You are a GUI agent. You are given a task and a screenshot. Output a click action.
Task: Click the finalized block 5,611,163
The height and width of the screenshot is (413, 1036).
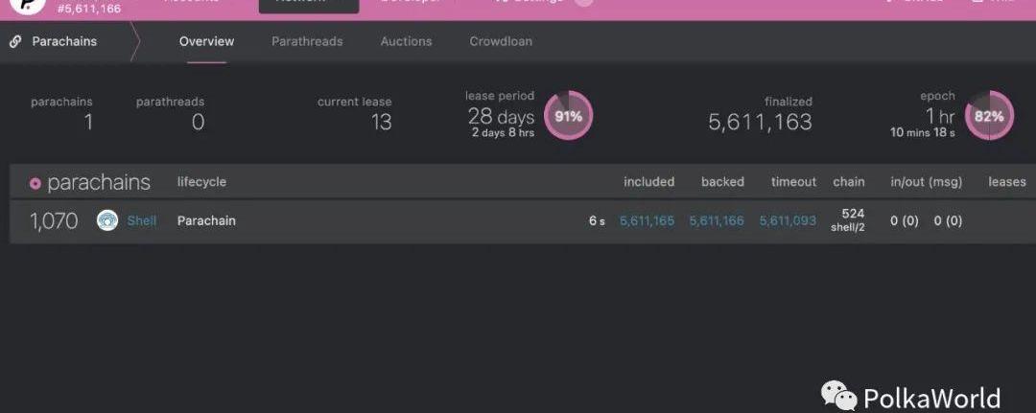(760, 122)
